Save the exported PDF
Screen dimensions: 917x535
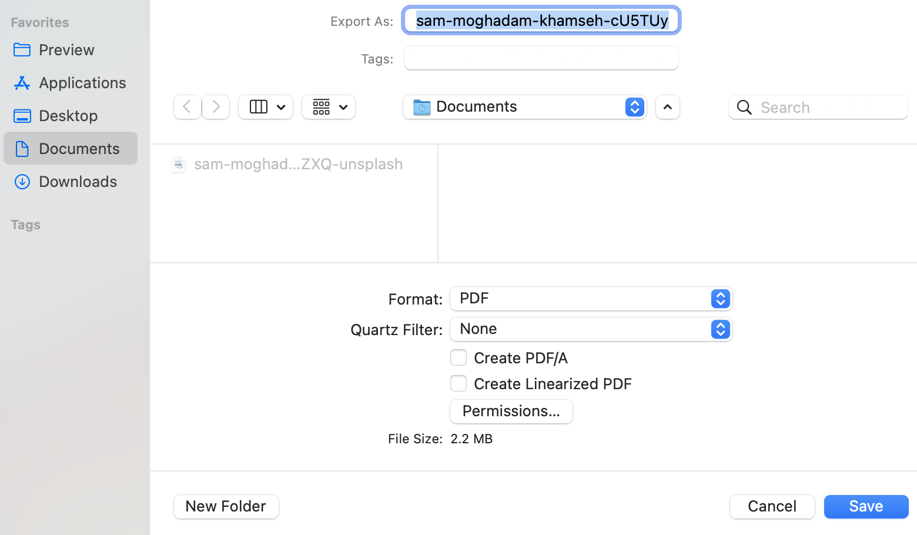pos(865,506)
